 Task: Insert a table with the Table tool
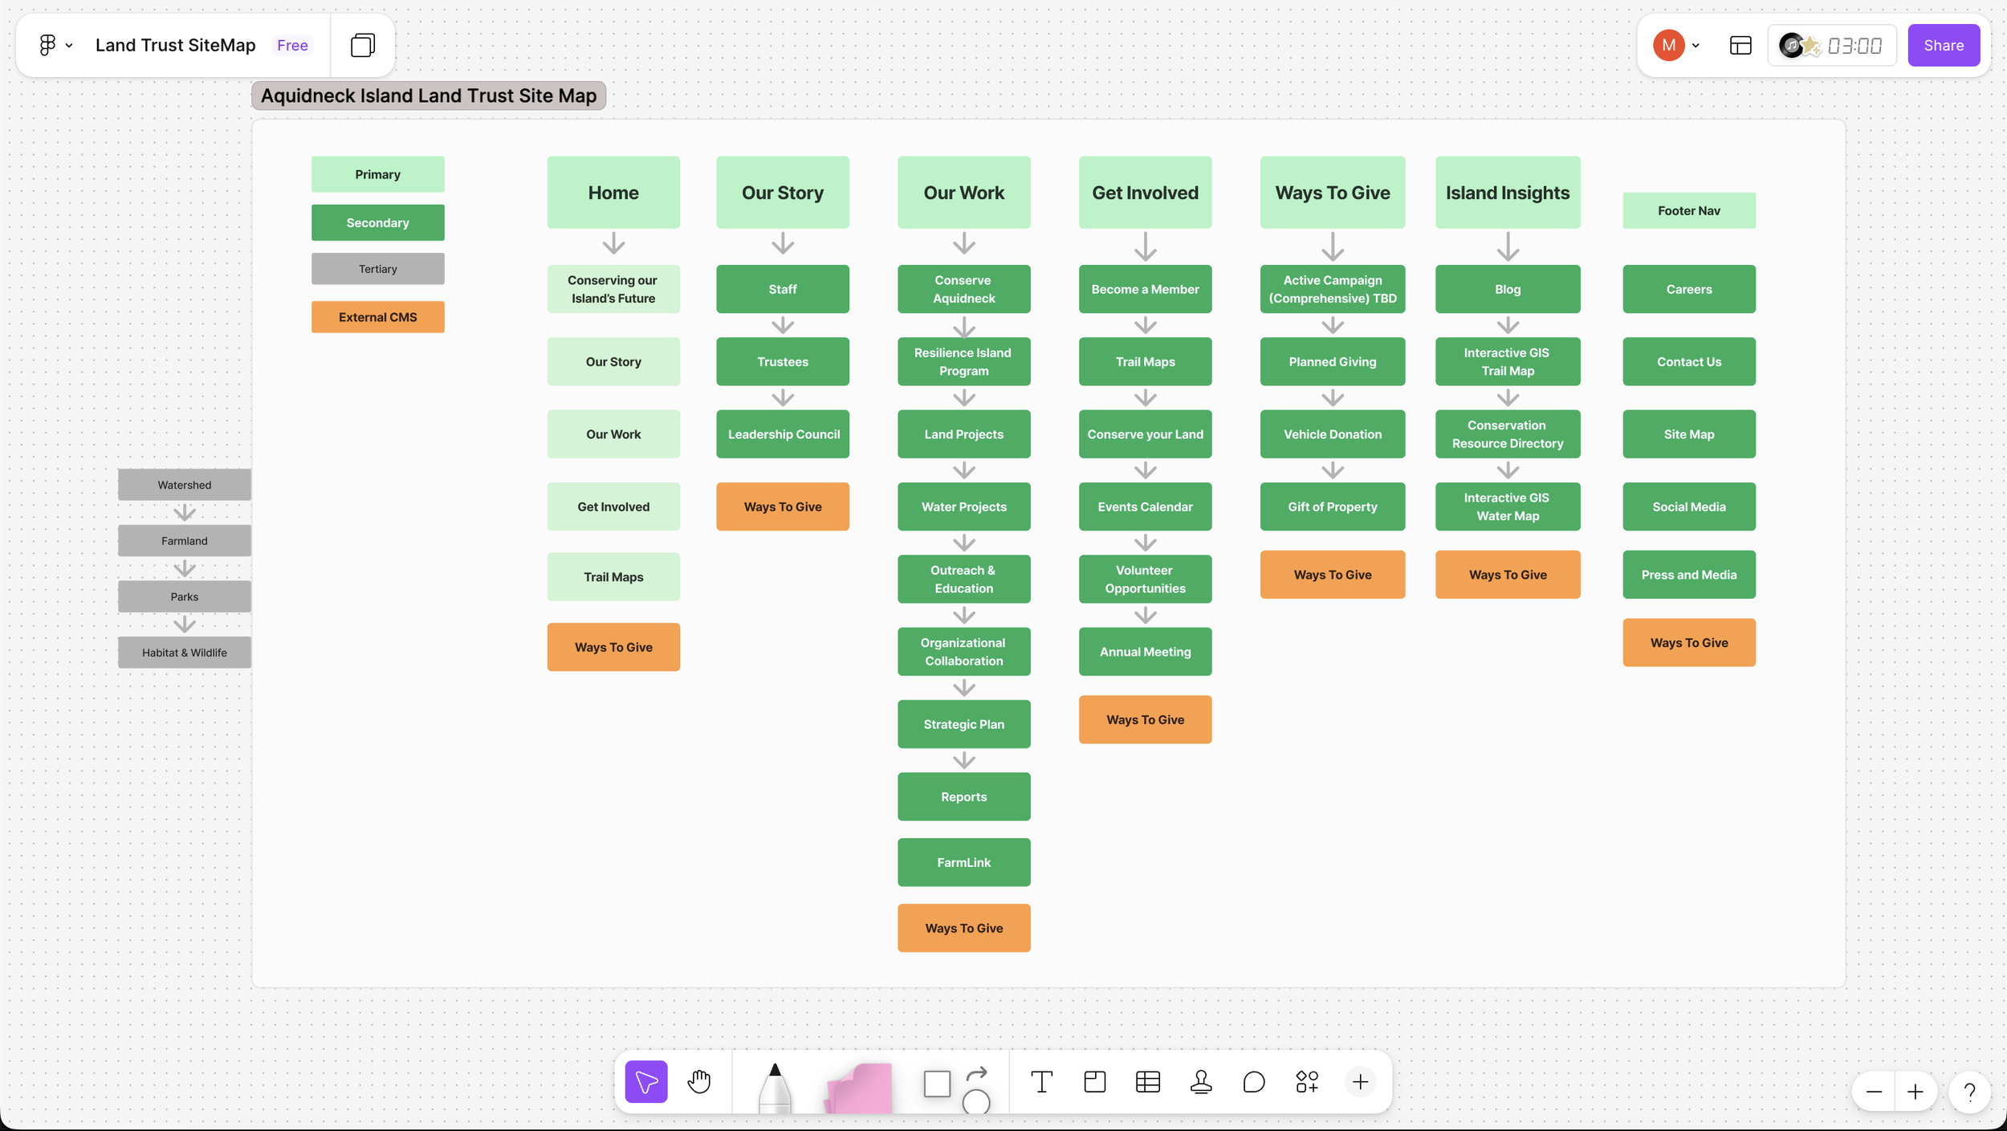click(1148, 1081)
